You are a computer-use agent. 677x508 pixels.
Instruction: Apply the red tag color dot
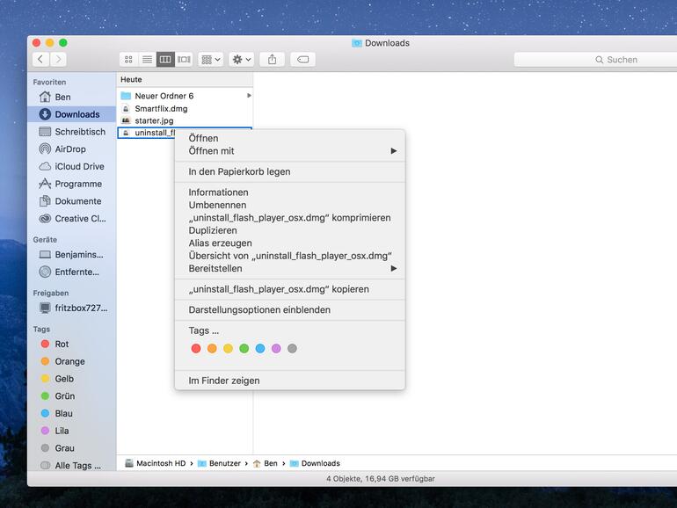tap(196, 349)
